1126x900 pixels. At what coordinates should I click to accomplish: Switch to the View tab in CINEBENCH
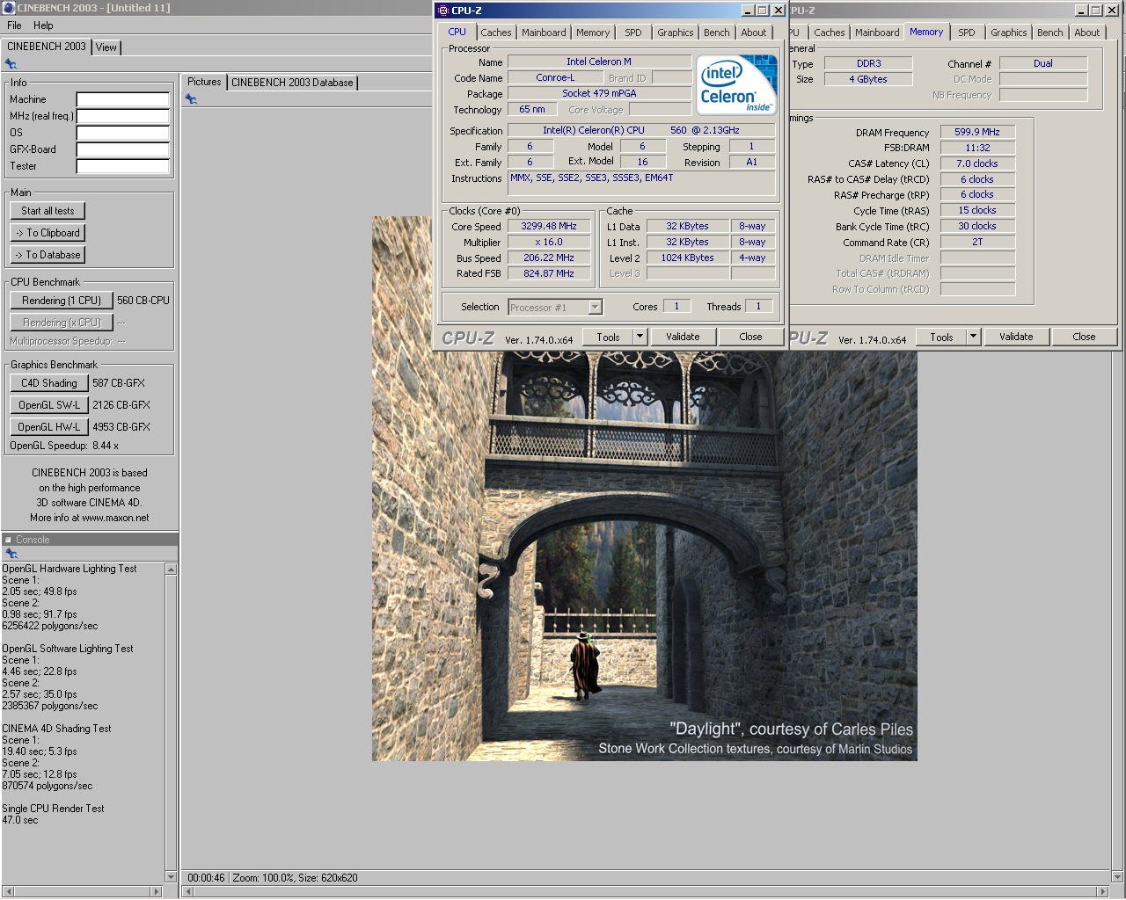106,47
